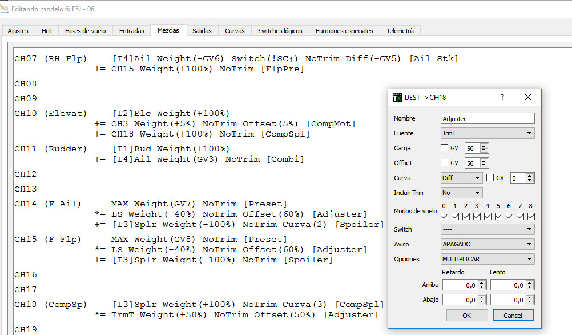
Task: Click the help question mark in dialog
Action: [502, 97]
